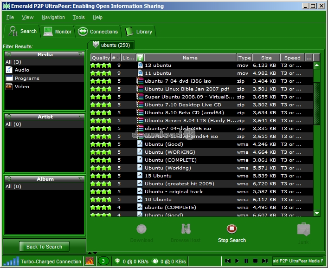Filter results by Programs media icon
Screen dimensions: 328x268
9,78
